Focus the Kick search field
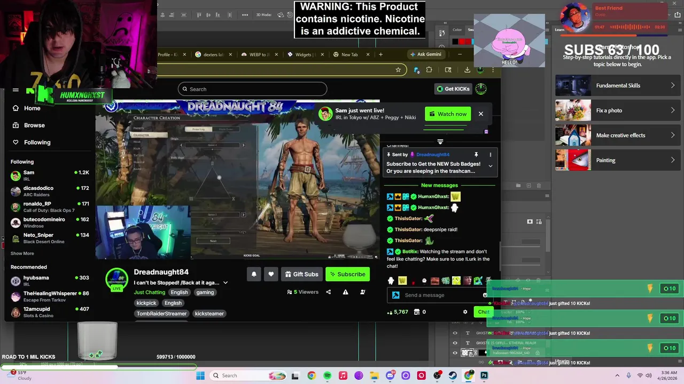 (252, 89)
